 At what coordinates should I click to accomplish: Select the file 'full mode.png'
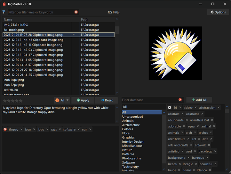pos(14,30)
